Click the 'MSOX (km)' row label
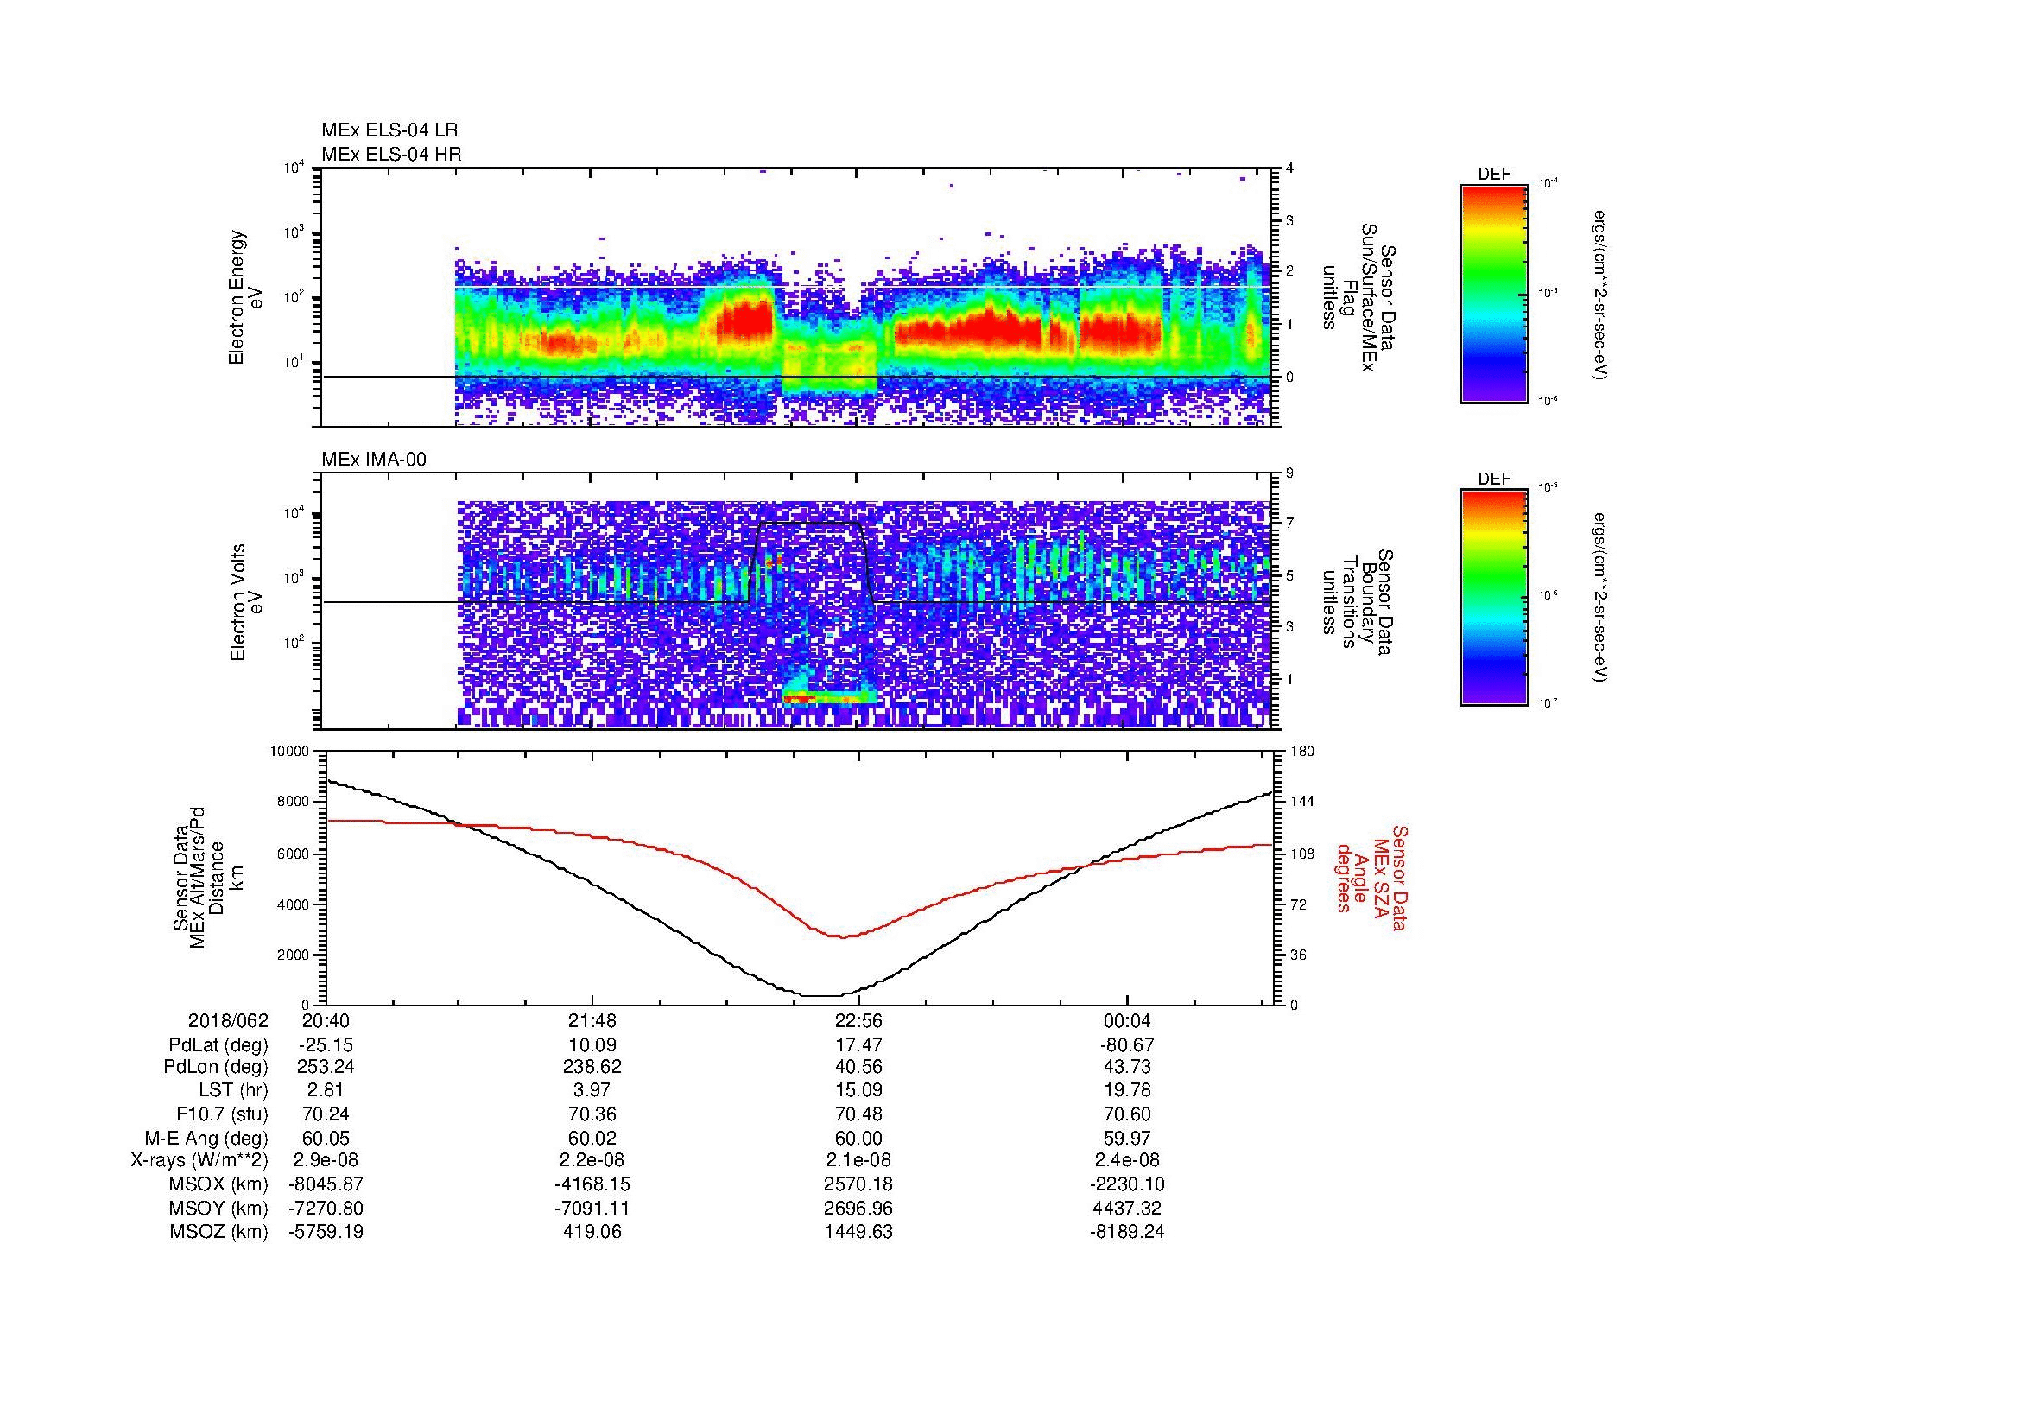Image resolution: width=2020 pixels, height=1428 pixels. [x=219, y=1184]
